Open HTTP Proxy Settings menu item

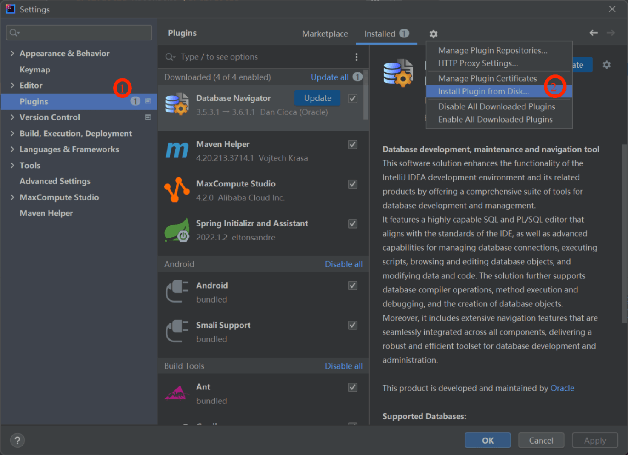(x=499, y=63)
